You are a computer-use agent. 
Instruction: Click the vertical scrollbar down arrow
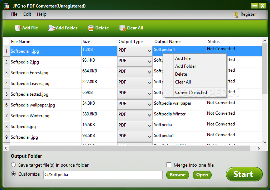(265, 142)
